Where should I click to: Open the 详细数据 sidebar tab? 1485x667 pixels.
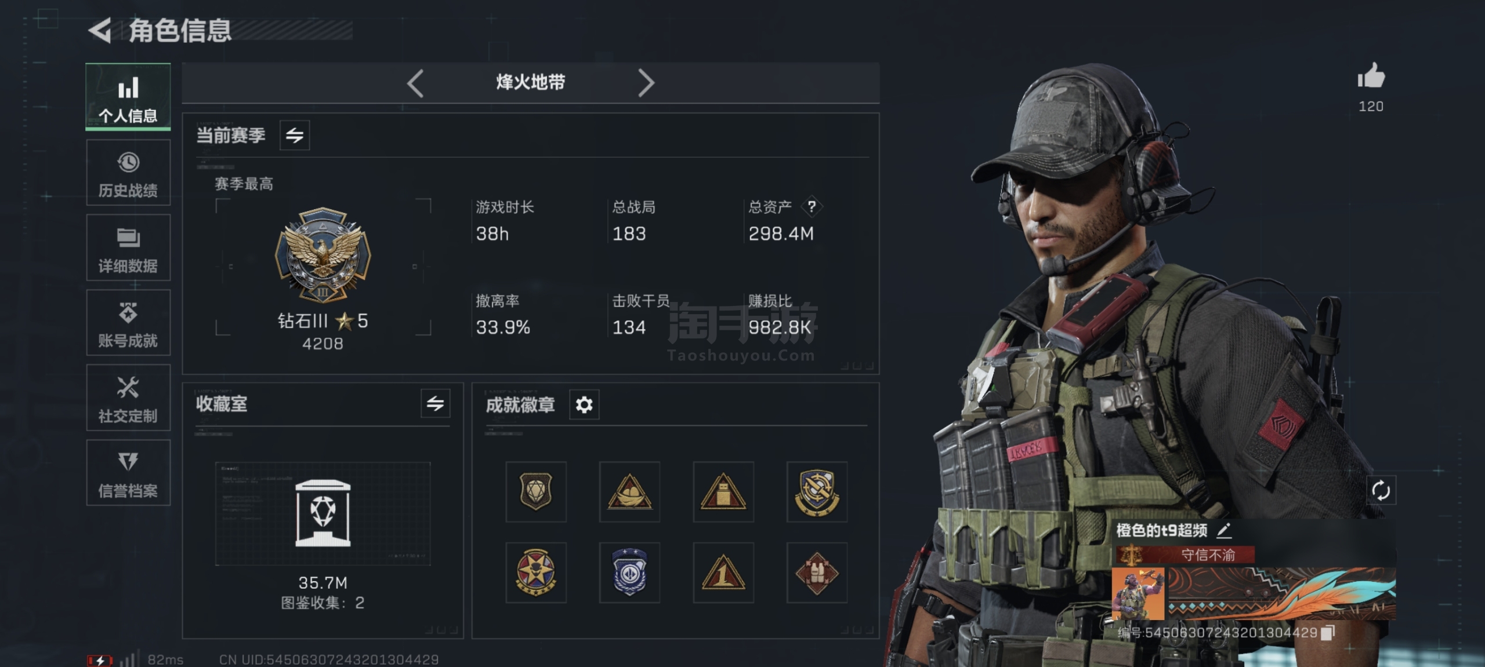(x=128, y=248)
